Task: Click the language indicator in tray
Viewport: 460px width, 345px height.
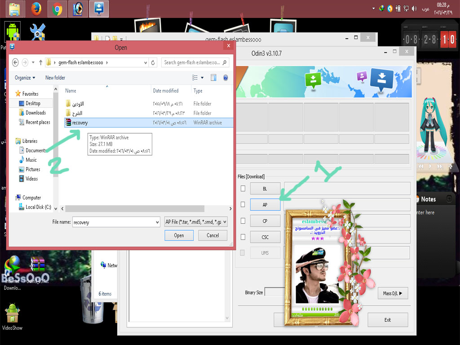Action: coord(426,9)
